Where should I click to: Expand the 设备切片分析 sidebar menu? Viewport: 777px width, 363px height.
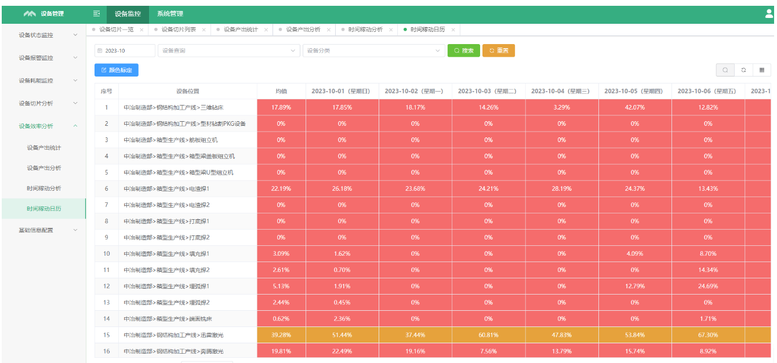pos(43,103)
